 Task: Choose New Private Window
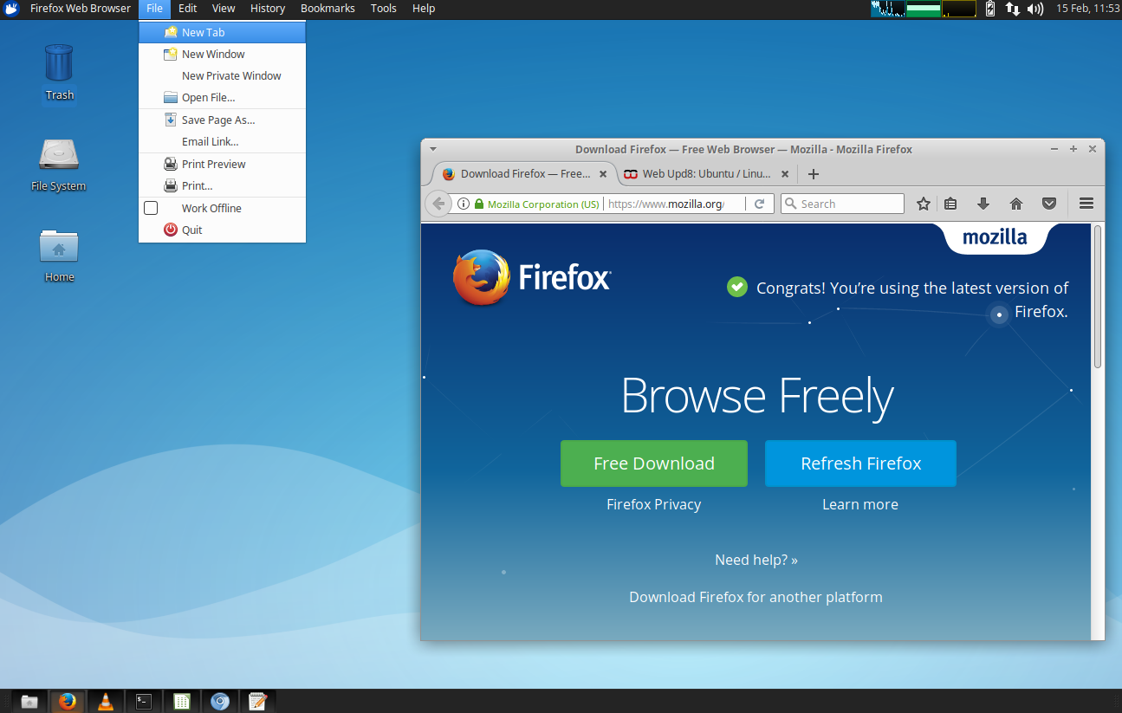pos(222,75)
